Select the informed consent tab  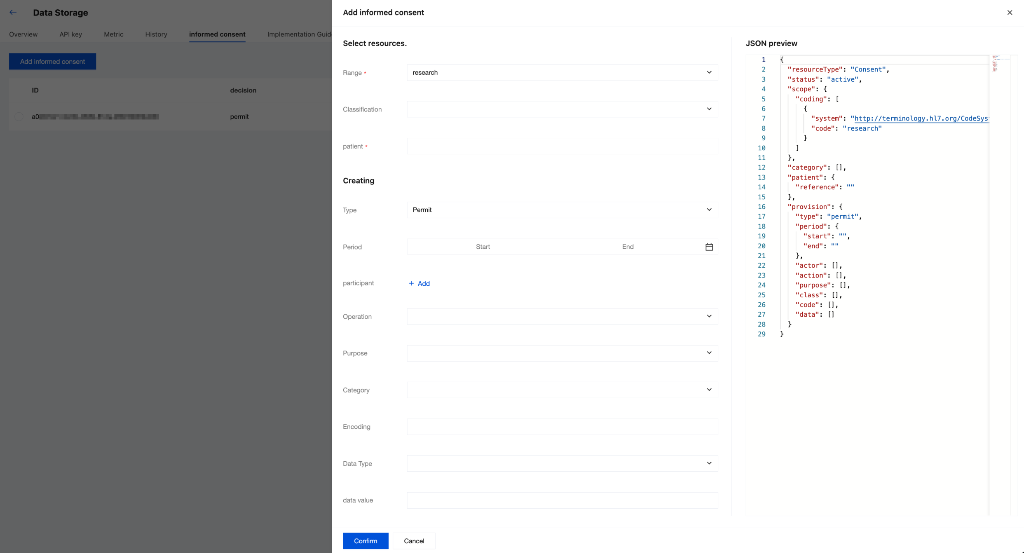(x=217, y=34)
